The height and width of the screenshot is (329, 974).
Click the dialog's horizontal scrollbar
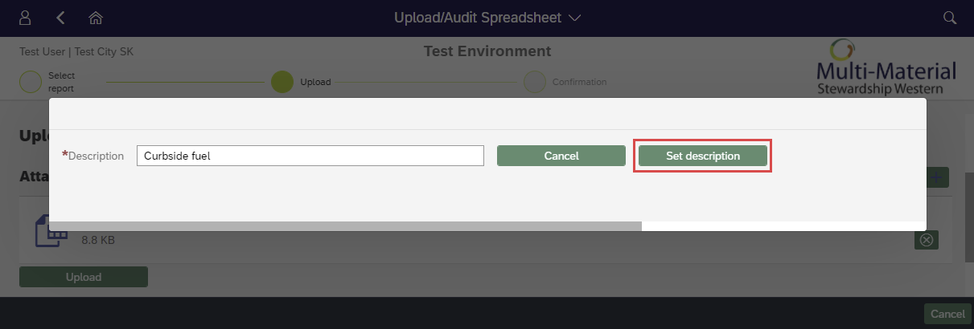[x=346, y=226]
